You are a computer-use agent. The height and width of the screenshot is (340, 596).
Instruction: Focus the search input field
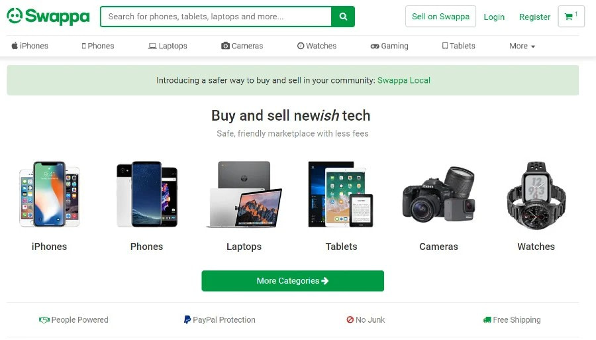(x=216, y=17)
